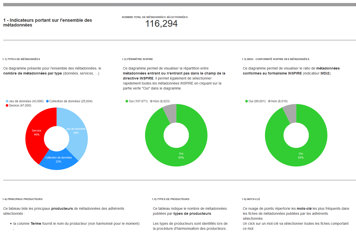Screen dimensions: 356x233
Task: Click 'Service 40%' label inside donut
Action: [36, 132]
